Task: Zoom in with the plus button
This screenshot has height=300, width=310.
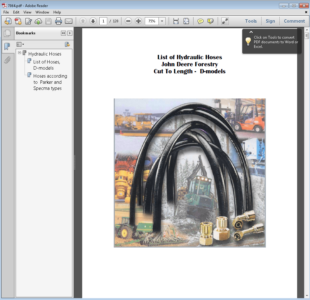Action: [x=138, y=21]
